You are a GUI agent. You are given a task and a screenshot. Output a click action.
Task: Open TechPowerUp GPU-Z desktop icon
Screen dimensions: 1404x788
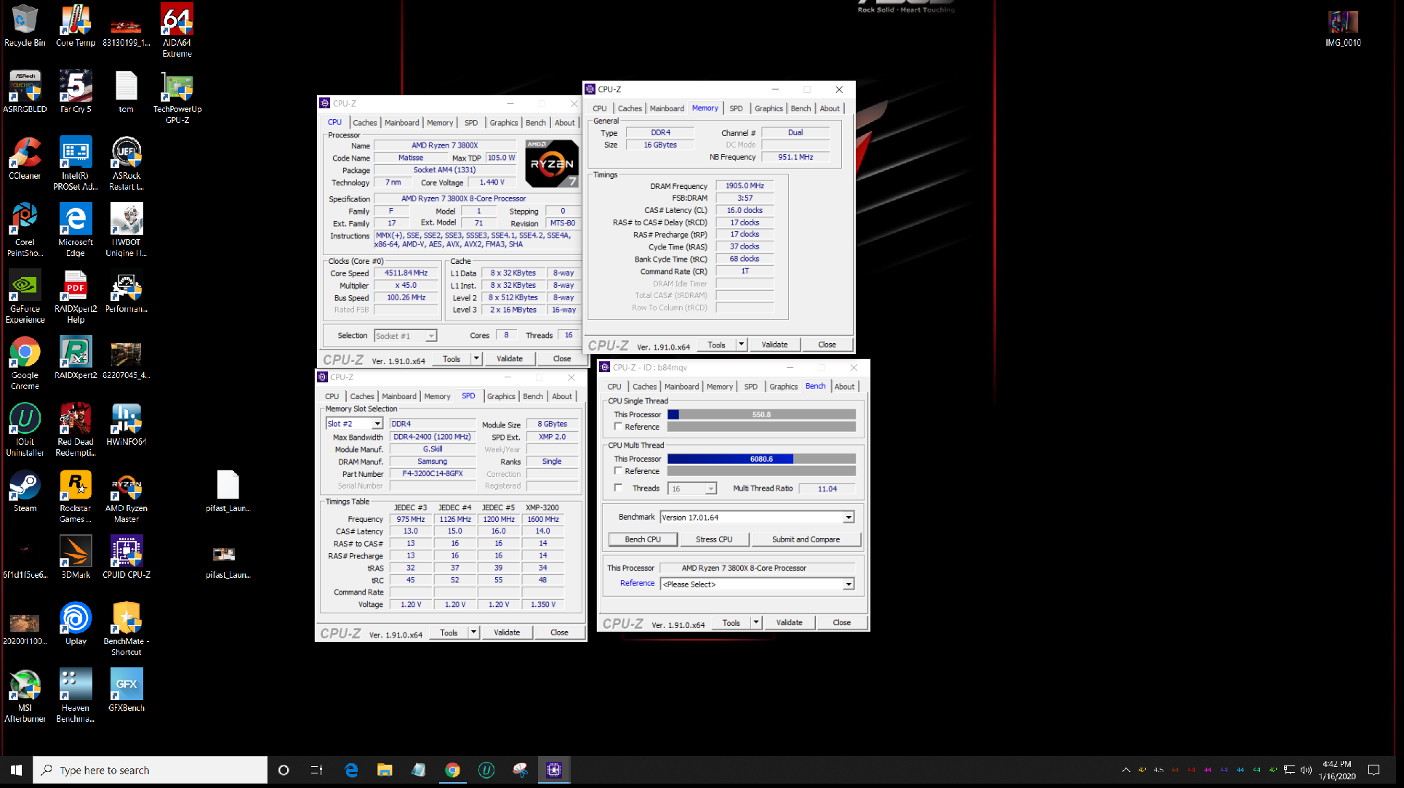[x=177, y=97]
